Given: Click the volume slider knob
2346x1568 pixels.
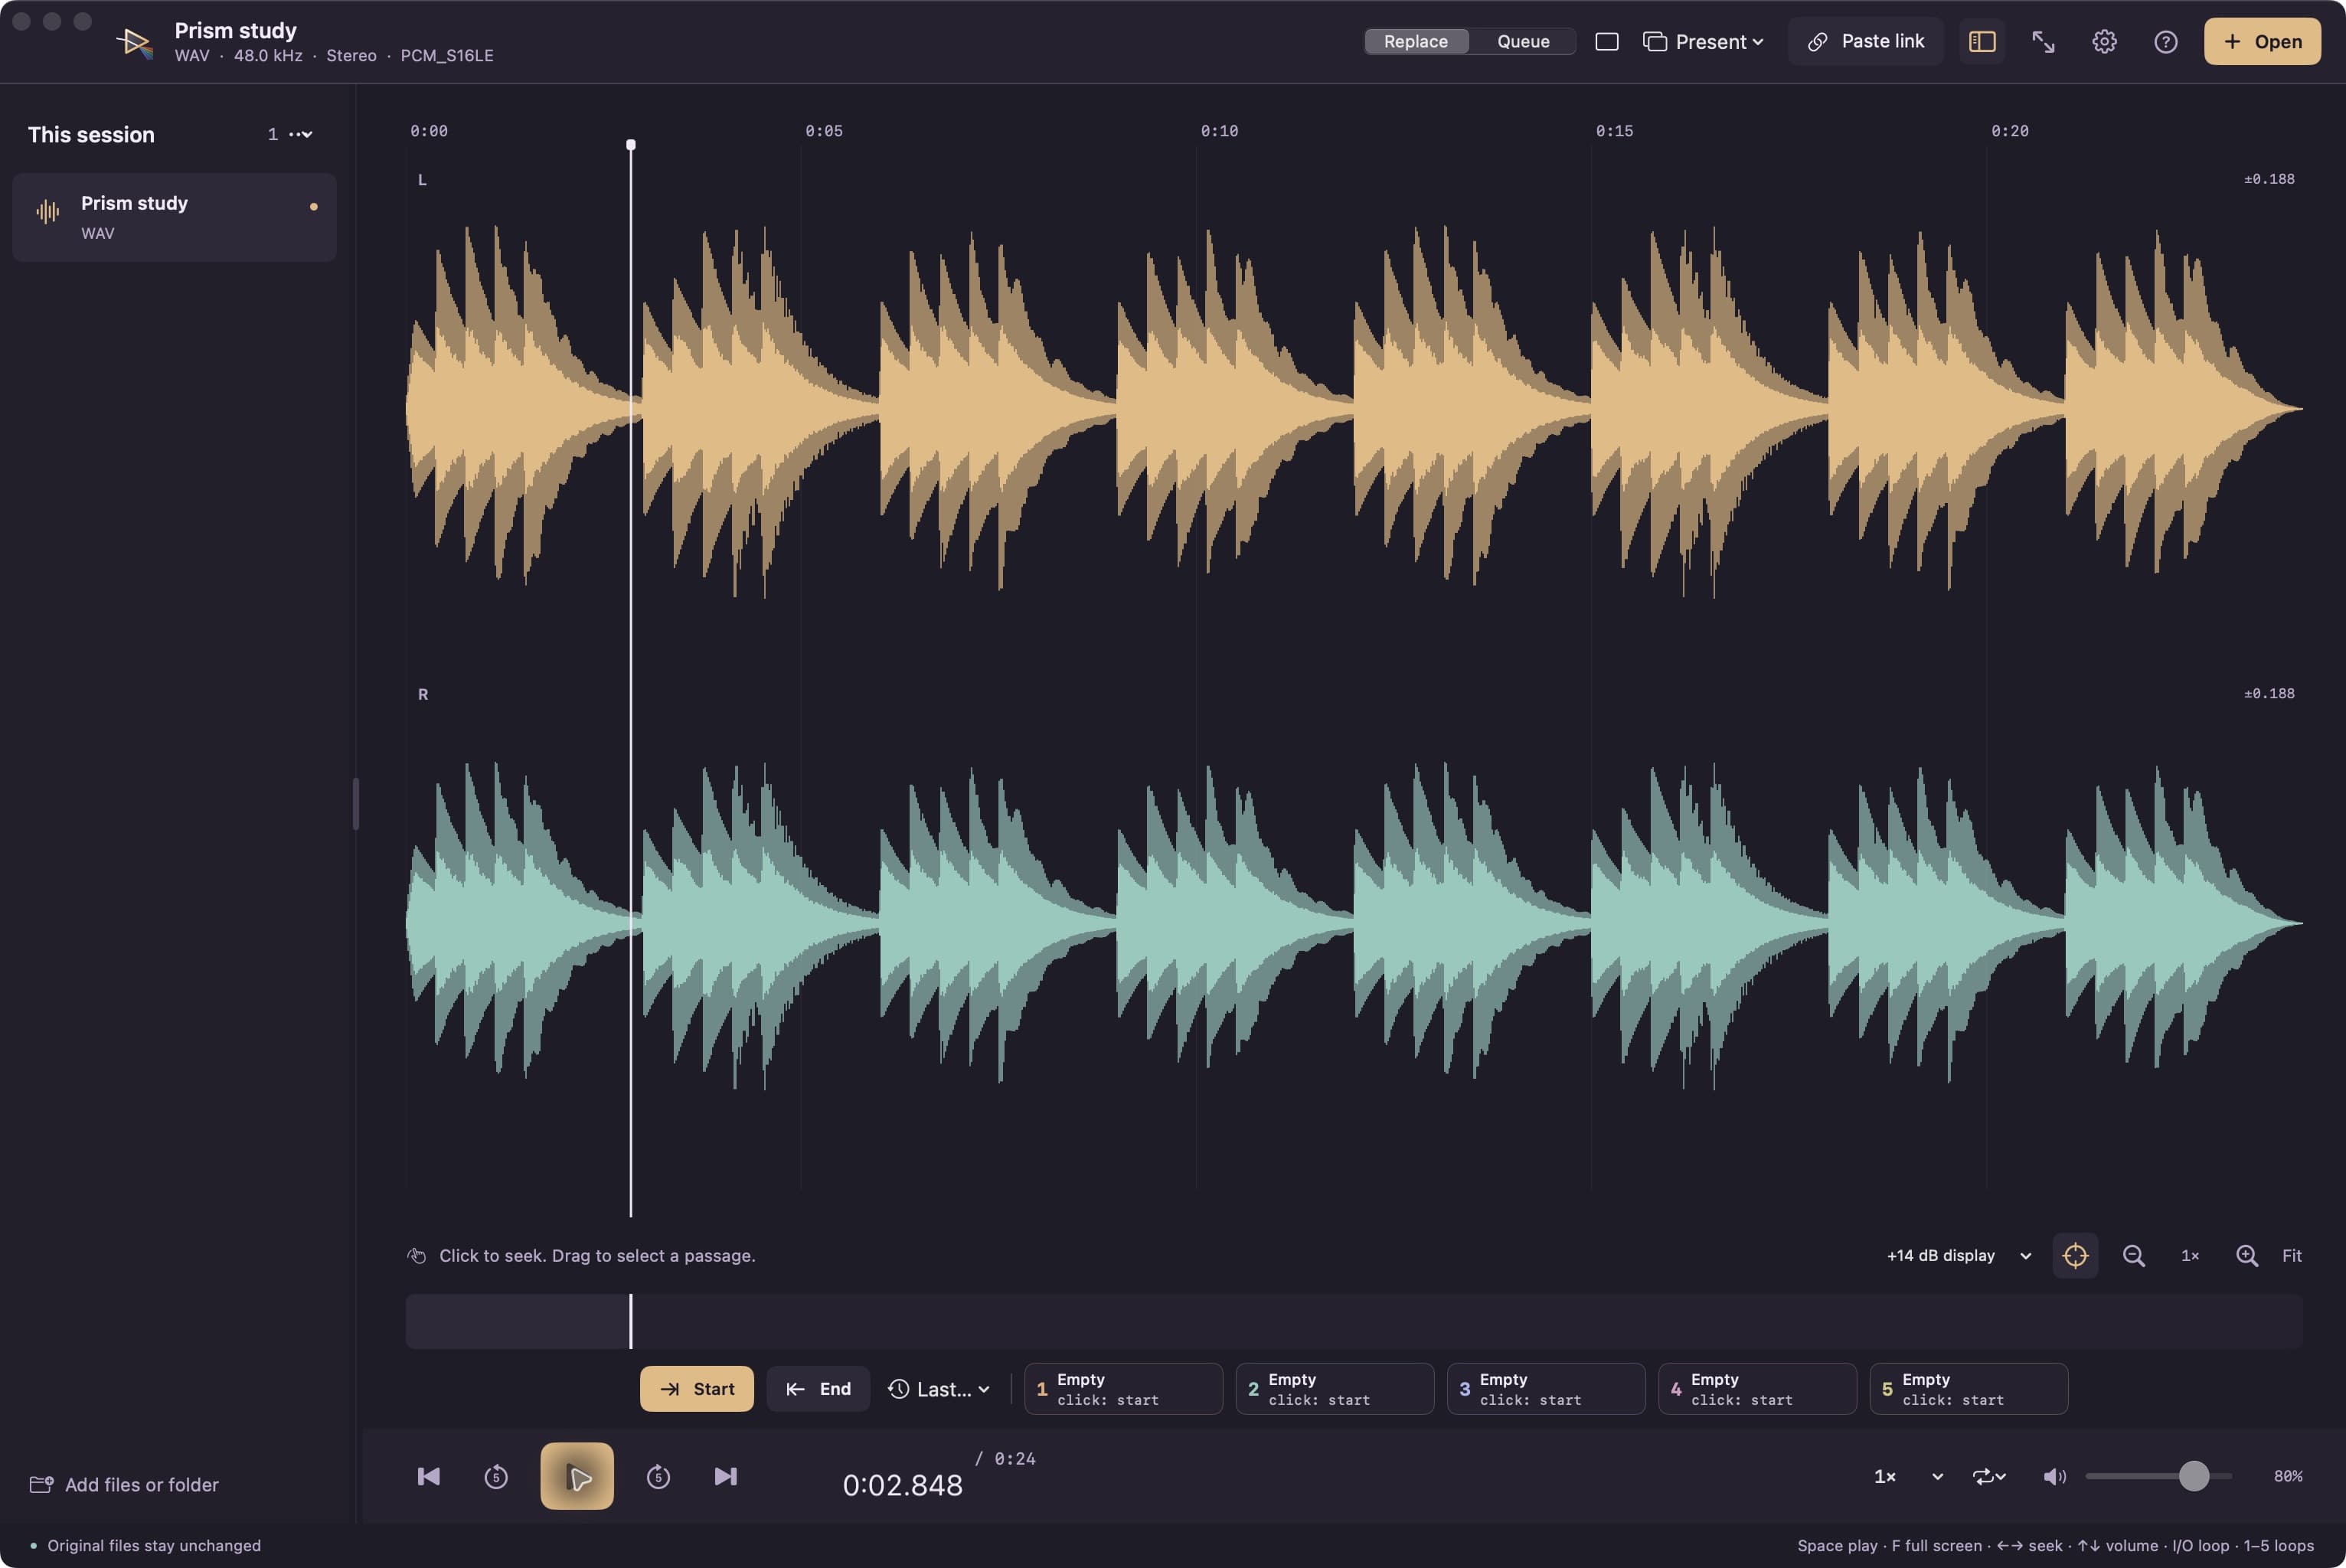Looking at the screenshot, I should pos(2193,1476).
